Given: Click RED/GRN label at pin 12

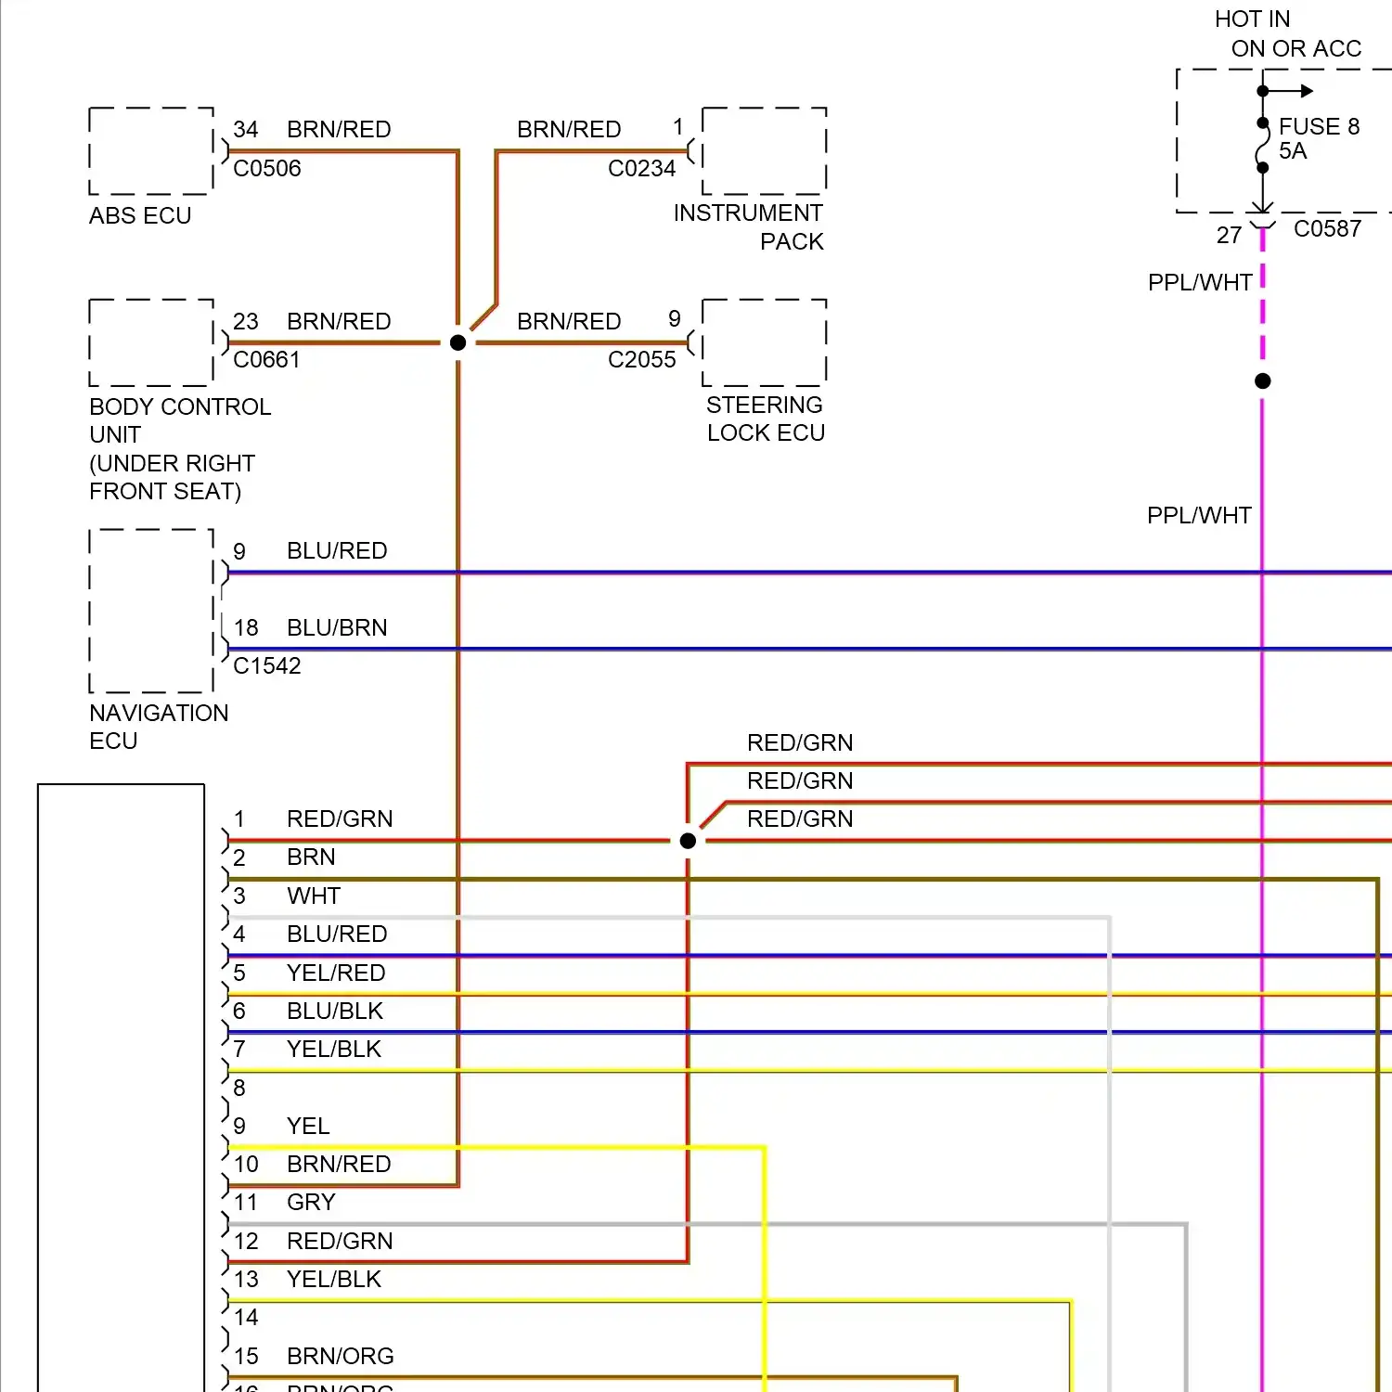Looking at the screenshot, I should (x=340, y=1241).
